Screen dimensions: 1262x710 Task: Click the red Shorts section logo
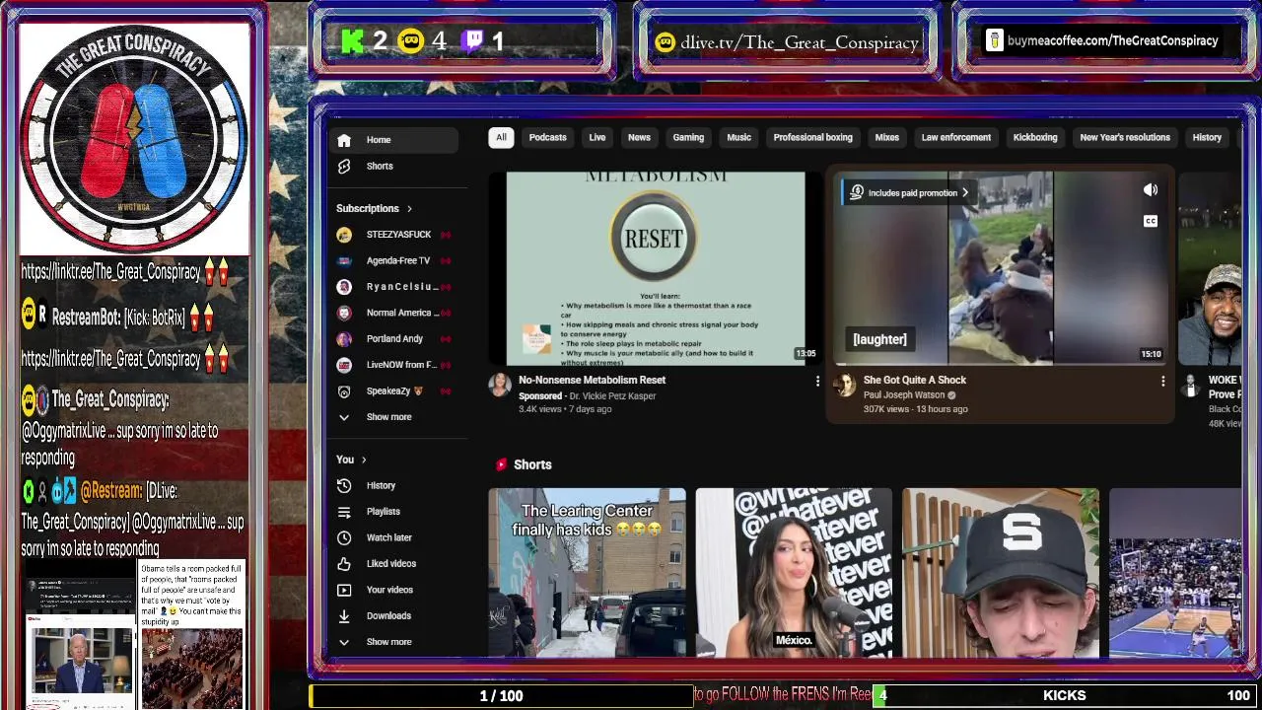click(501, 464)
